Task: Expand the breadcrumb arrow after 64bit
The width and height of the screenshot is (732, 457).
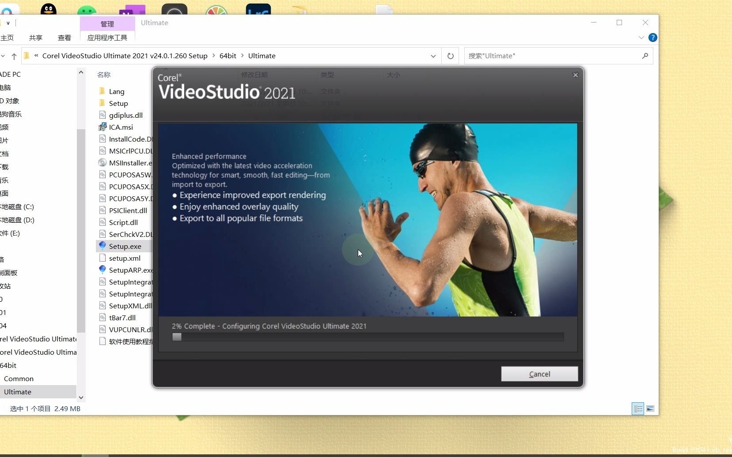Action: click(243, 56)
